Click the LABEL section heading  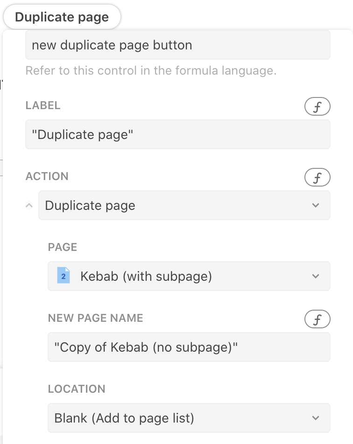click(43, 105)
